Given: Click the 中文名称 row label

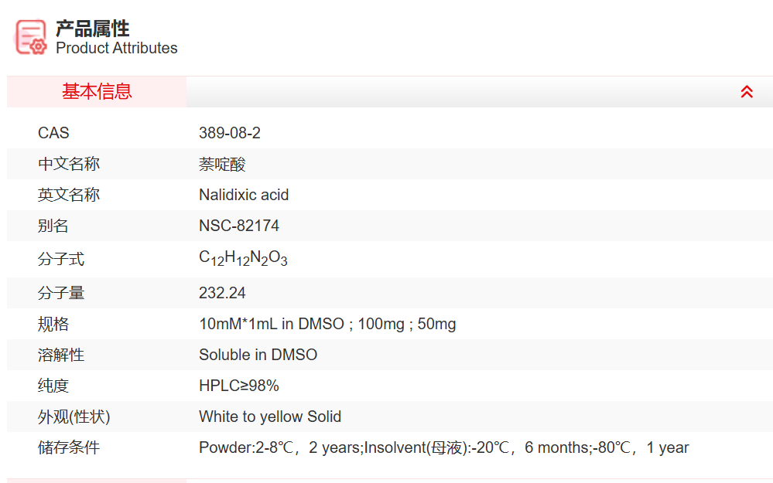Looking at the screenshot, I should (69, 164).
